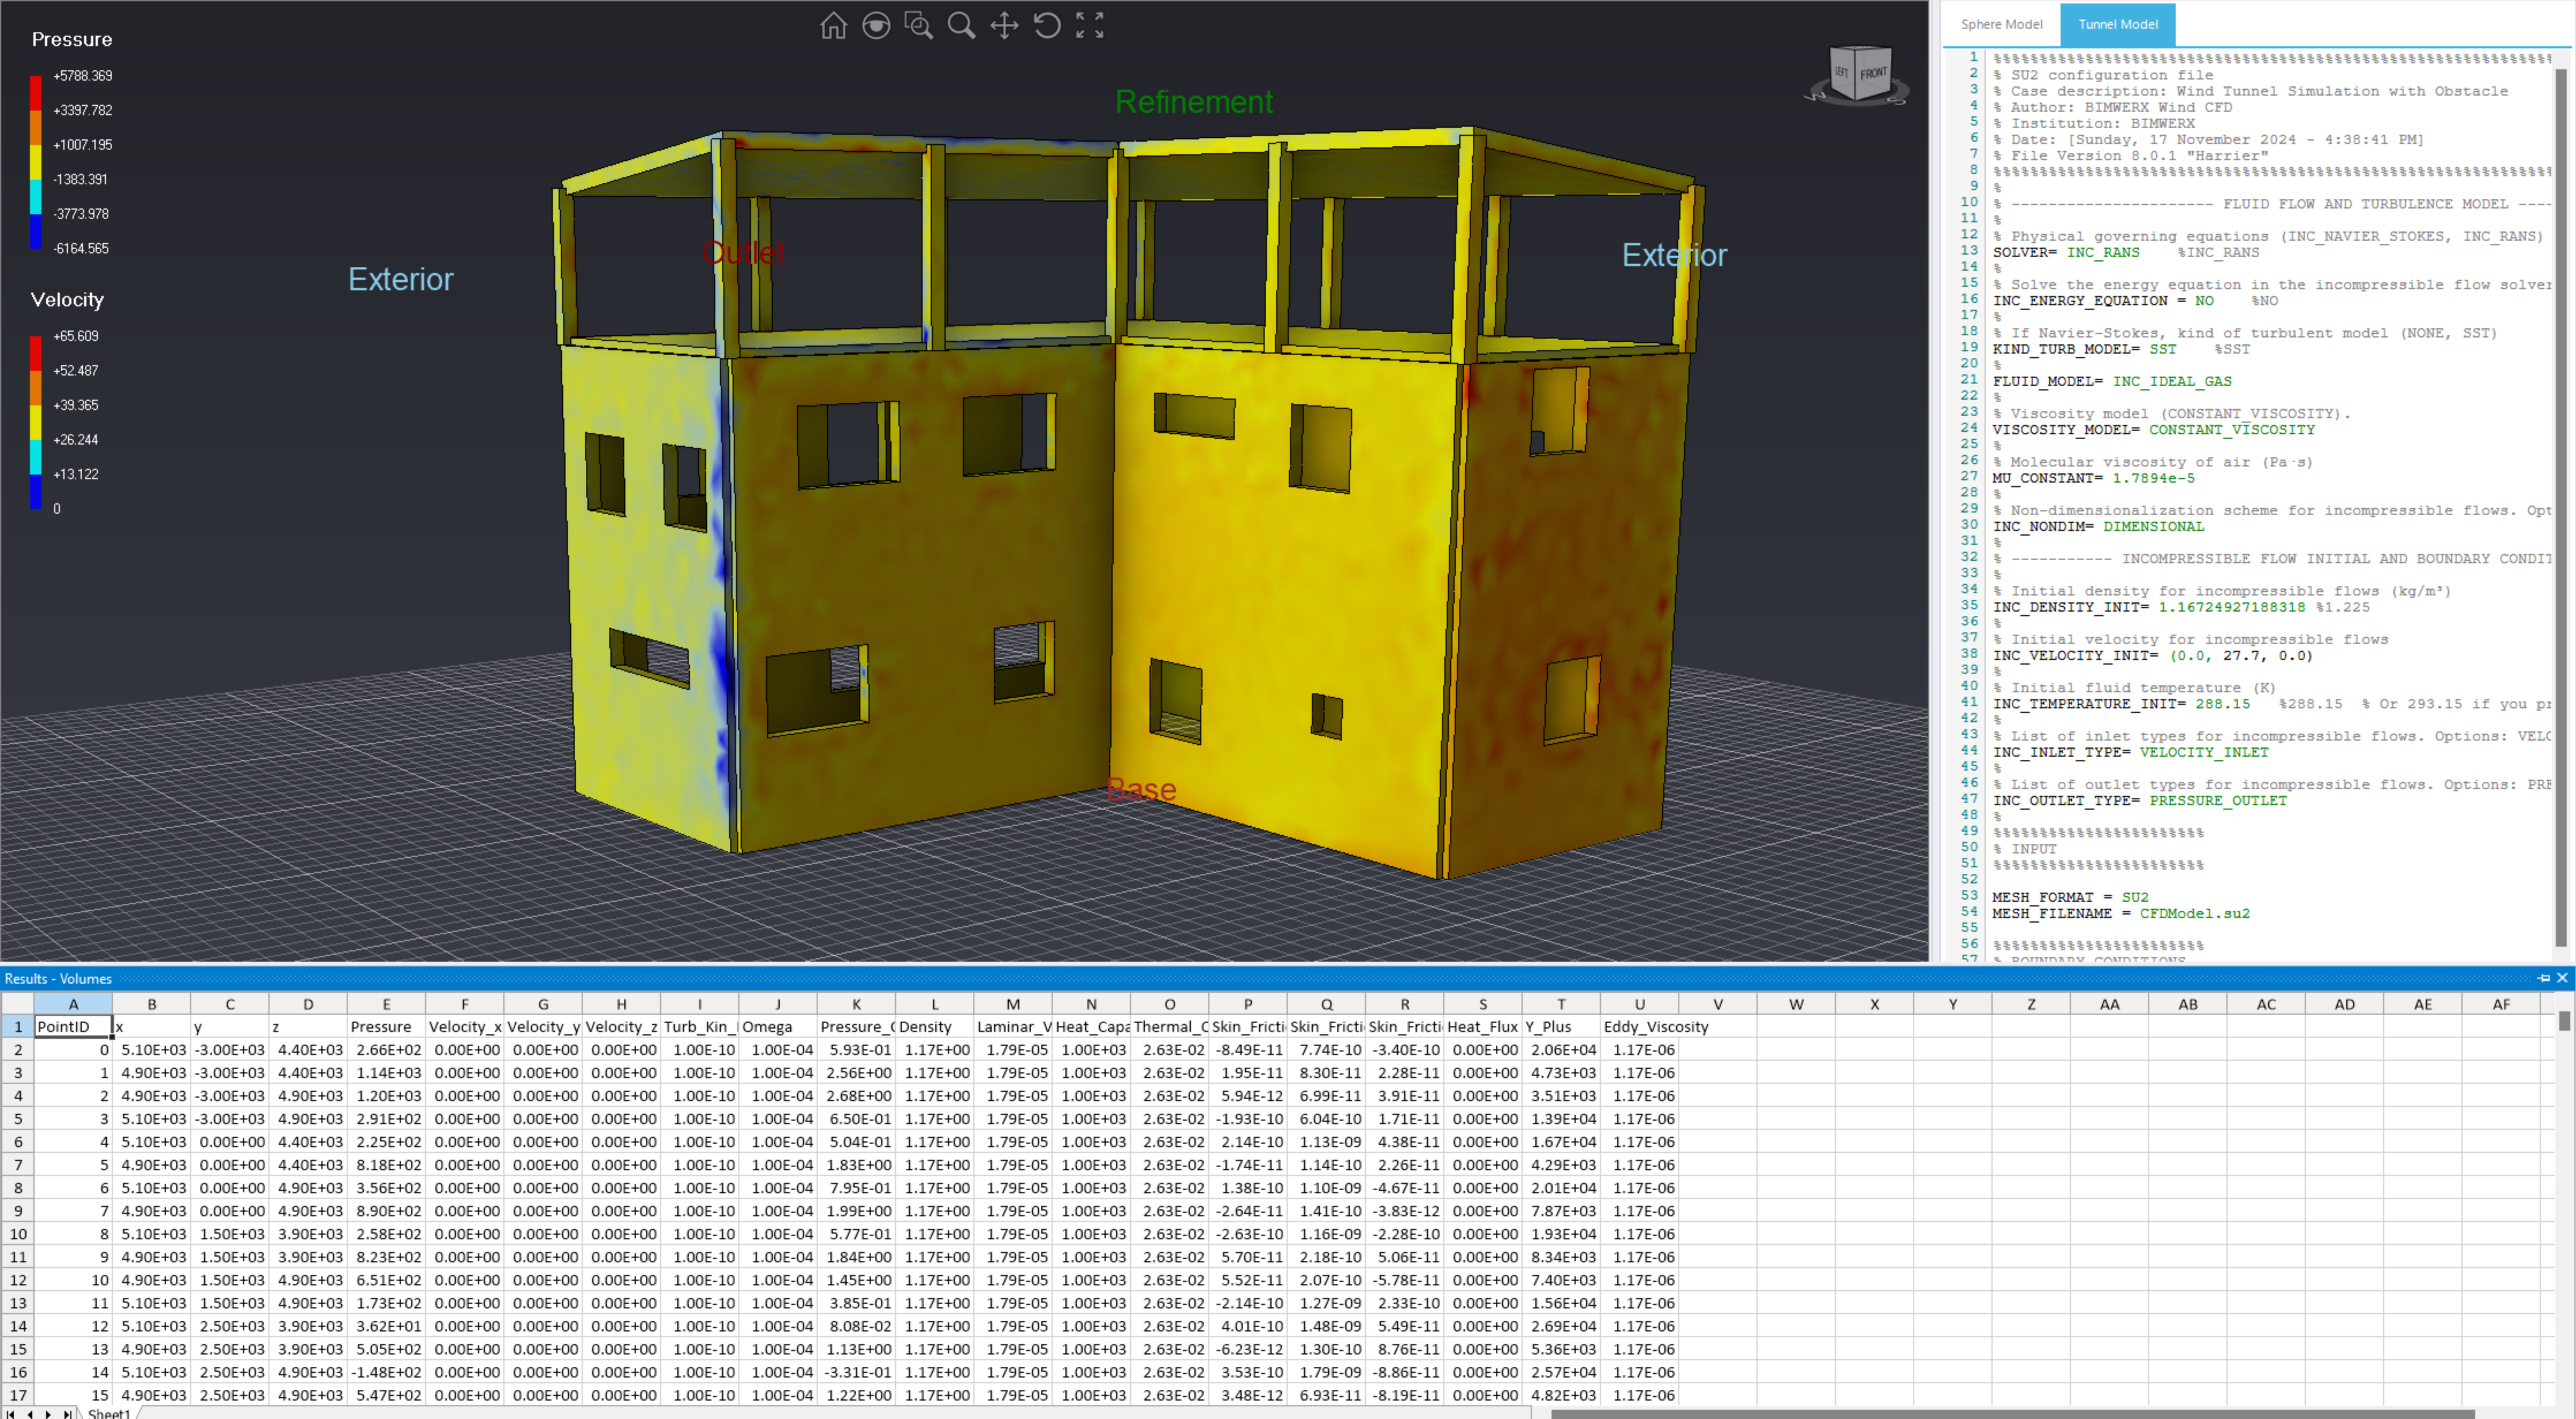Click the PointID cell A1
This screenshot has width=2576, height=1419.
click(x=72, y=1026)
